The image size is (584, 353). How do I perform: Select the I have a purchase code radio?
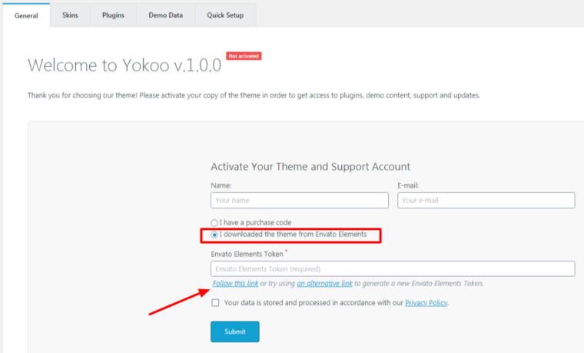[x=215, y=222]
